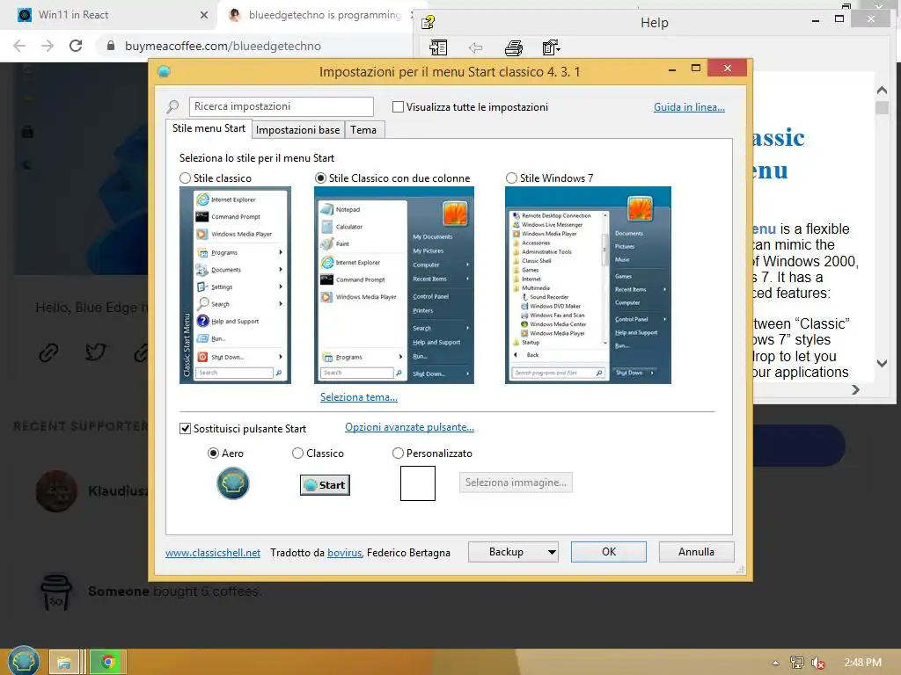Select the Classico button style radio
The width and height of the screenshot is (901, 675).
point(297,453)
